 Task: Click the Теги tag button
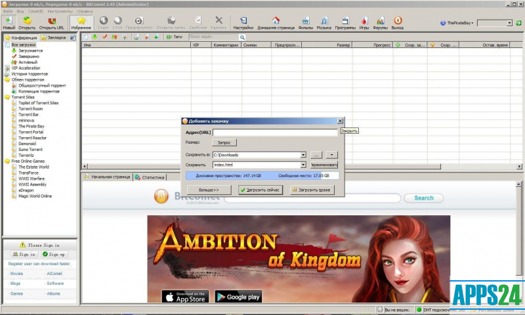coord(175,37)
